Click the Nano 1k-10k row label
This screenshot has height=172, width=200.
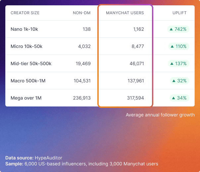tap(24, 29)
